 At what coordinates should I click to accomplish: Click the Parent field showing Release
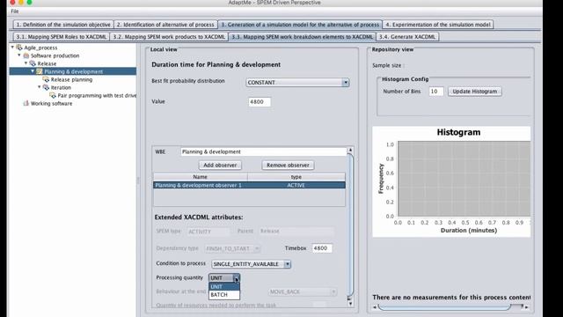coord(296,231)
